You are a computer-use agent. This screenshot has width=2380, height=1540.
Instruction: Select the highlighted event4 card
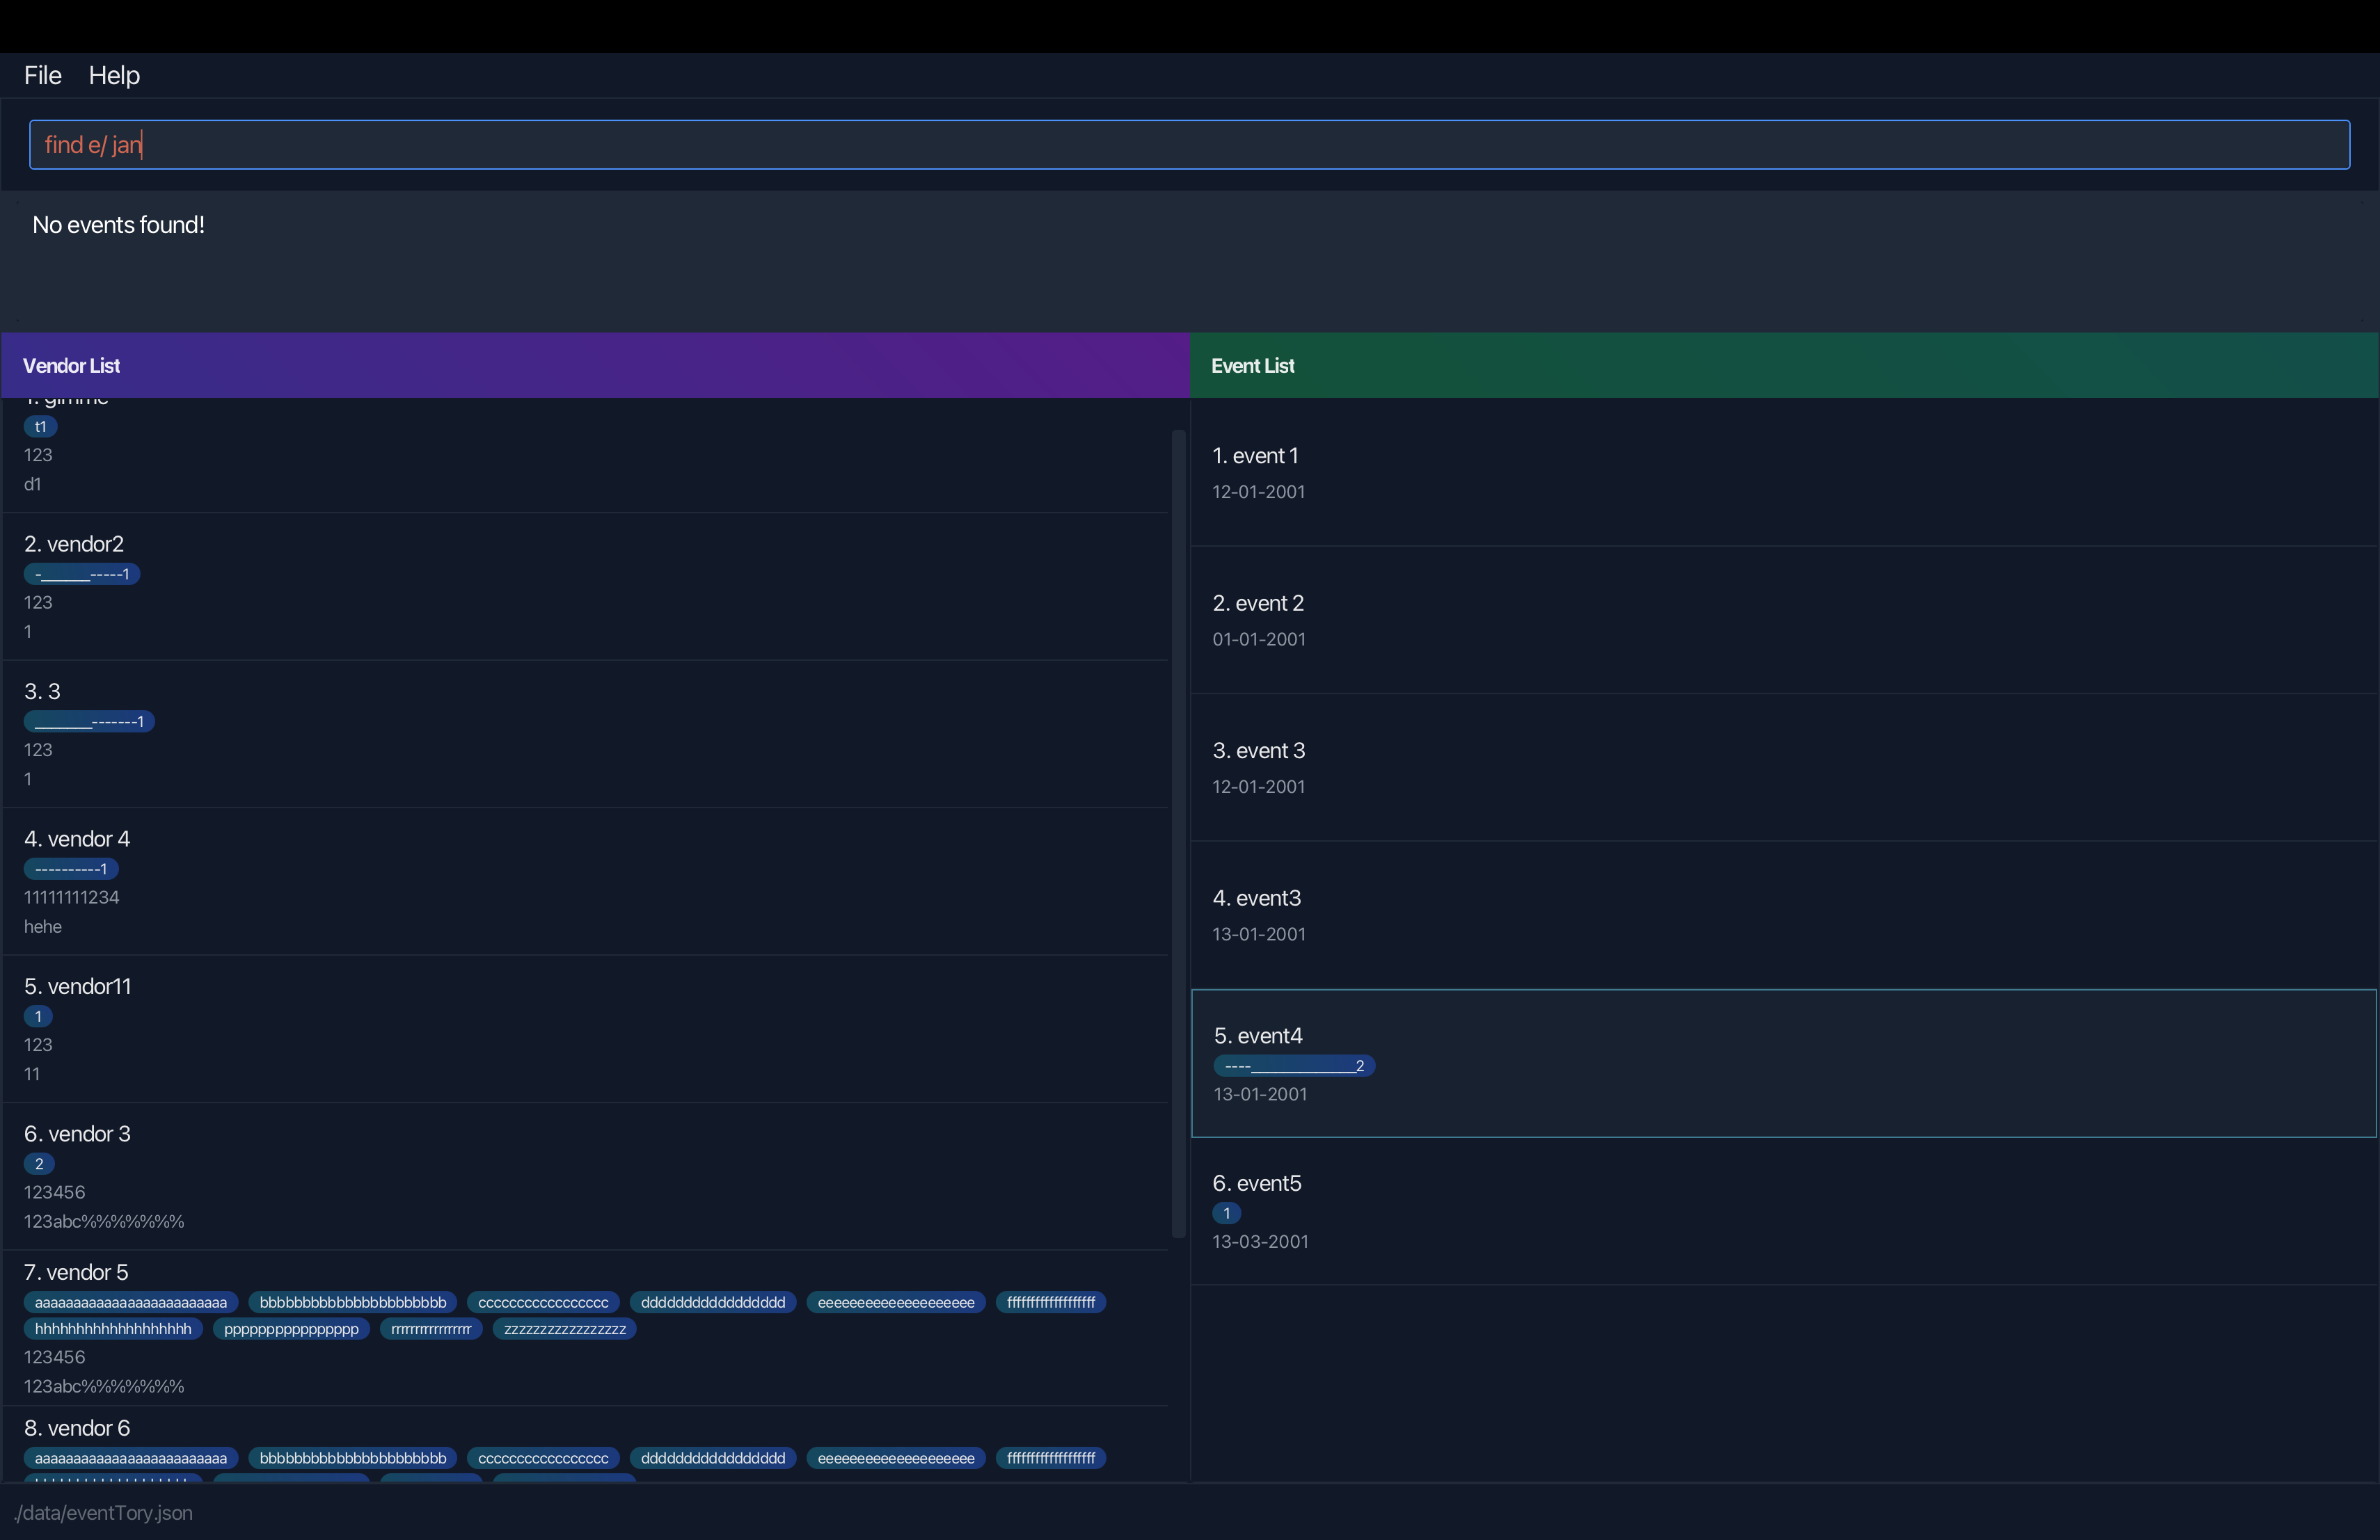1783,1064
